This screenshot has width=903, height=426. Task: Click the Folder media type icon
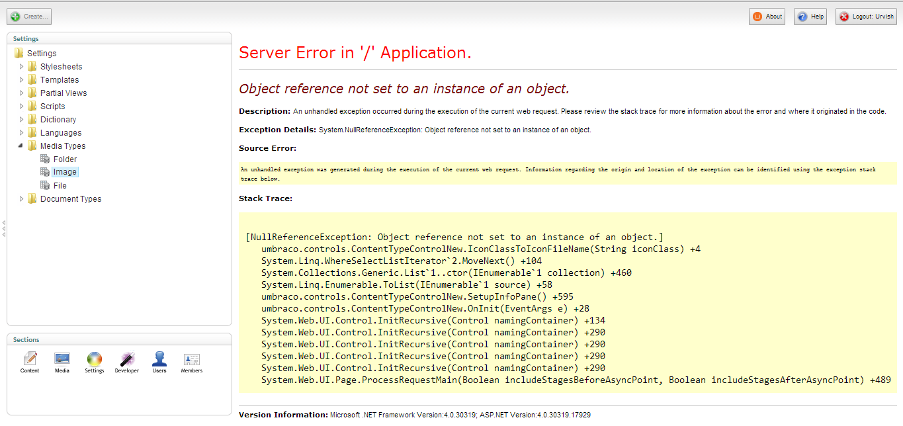tap(45, 159)
